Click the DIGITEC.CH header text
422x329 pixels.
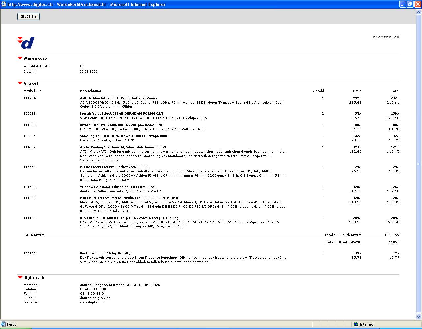coord(386,37)
